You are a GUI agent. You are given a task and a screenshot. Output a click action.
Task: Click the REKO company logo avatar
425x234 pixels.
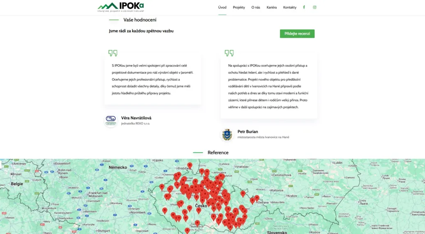(111, 120)
